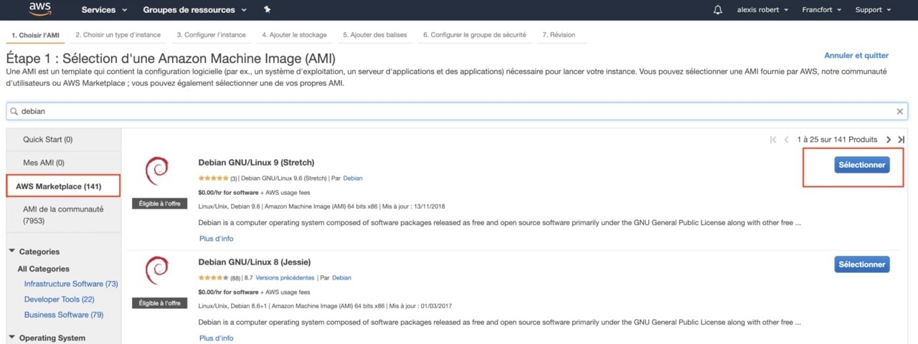Filter by Developer Tools (22)

(59, 300)
